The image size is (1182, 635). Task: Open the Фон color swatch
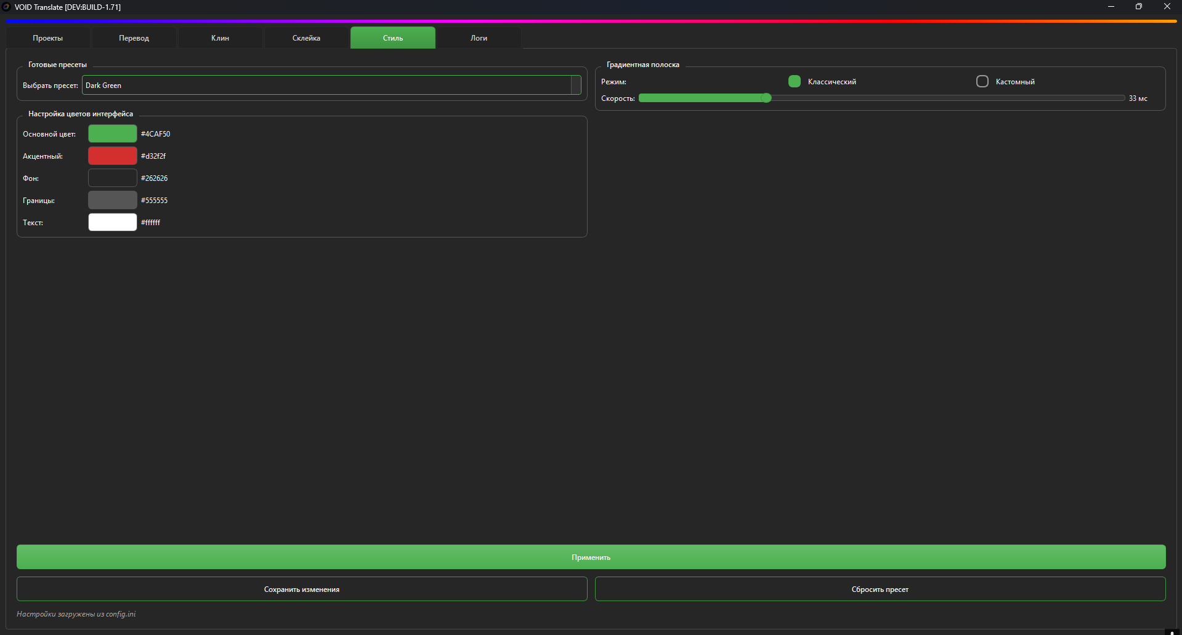click(113, 178)
